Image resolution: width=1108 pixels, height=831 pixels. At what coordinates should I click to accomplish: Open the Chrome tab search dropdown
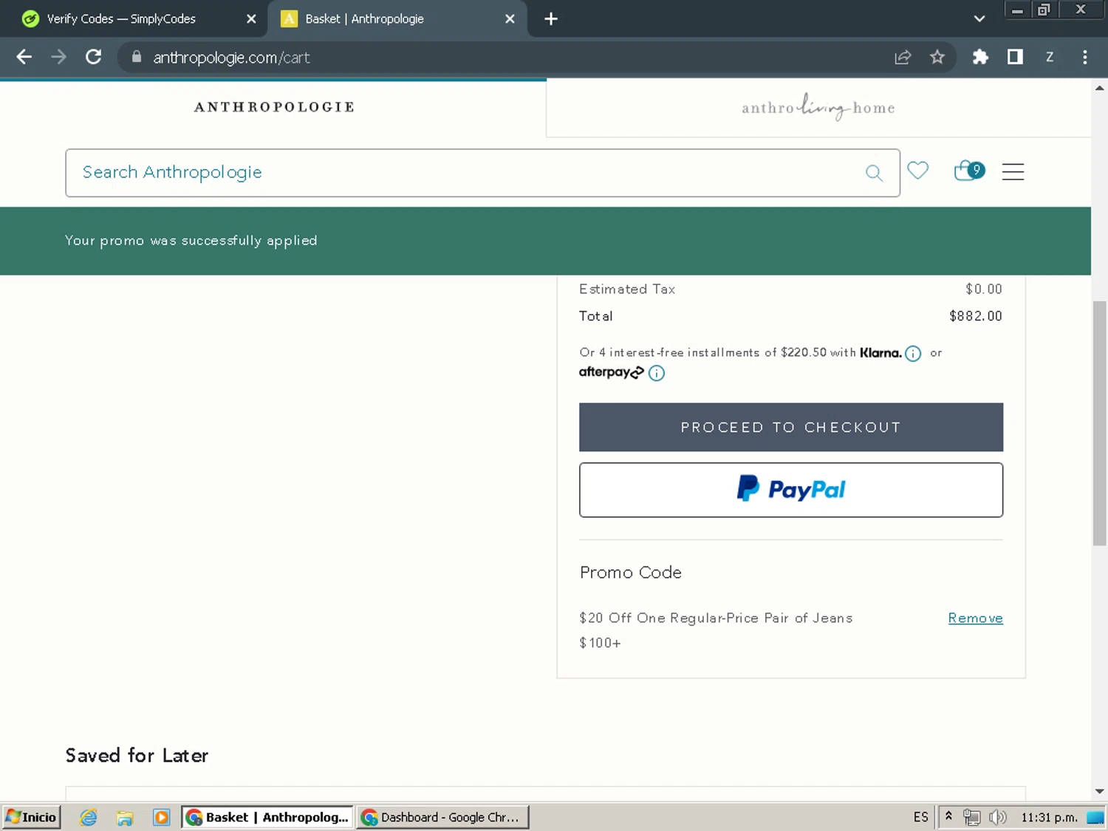pyautogui.click(x=979, y=19)
